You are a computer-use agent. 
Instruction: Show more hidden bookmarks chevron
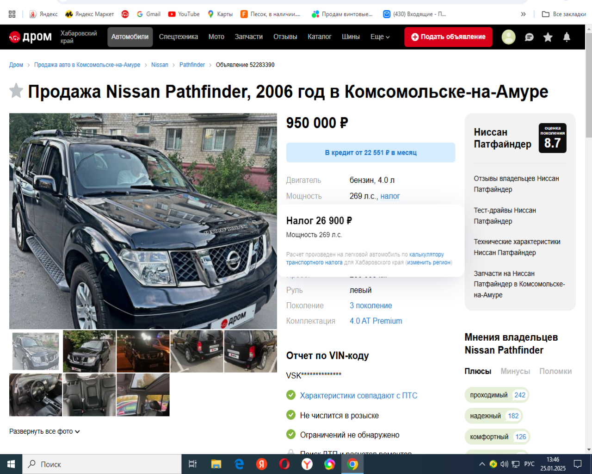(x=523, y=14)
